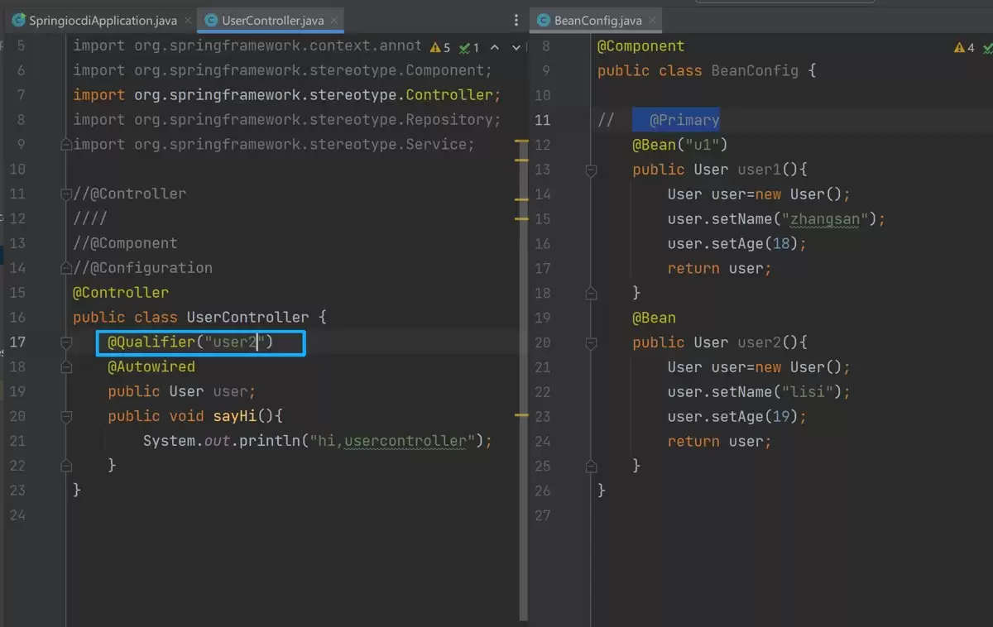Image resolution: width=993 pixels, height=627 pixels.
Task: Collapse the imports fold marker at line 9
Action: [x=65, y=145]
